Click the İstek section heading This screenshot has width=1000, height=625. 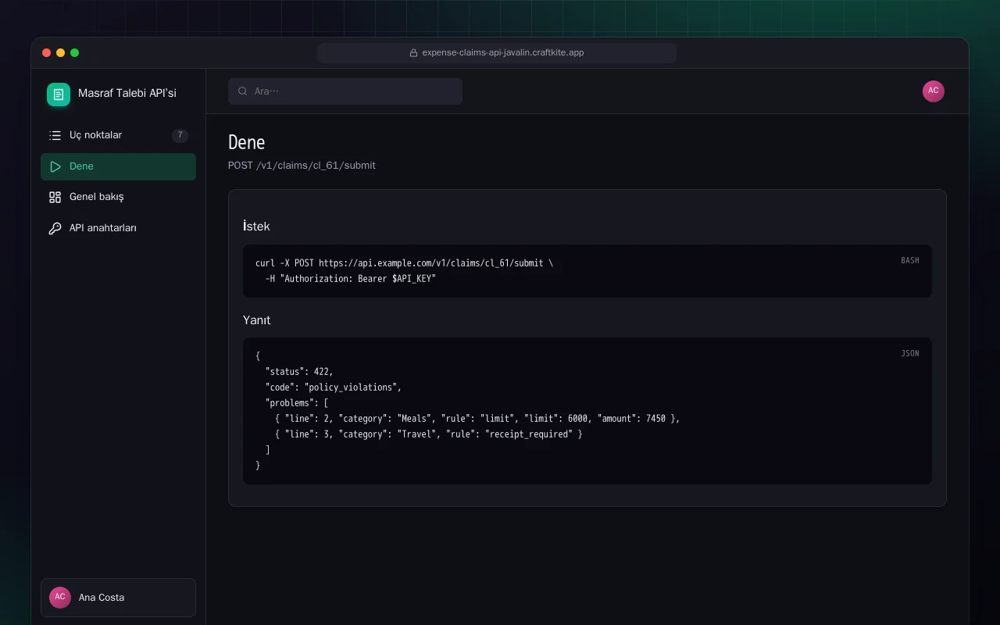tap(256, 227)
